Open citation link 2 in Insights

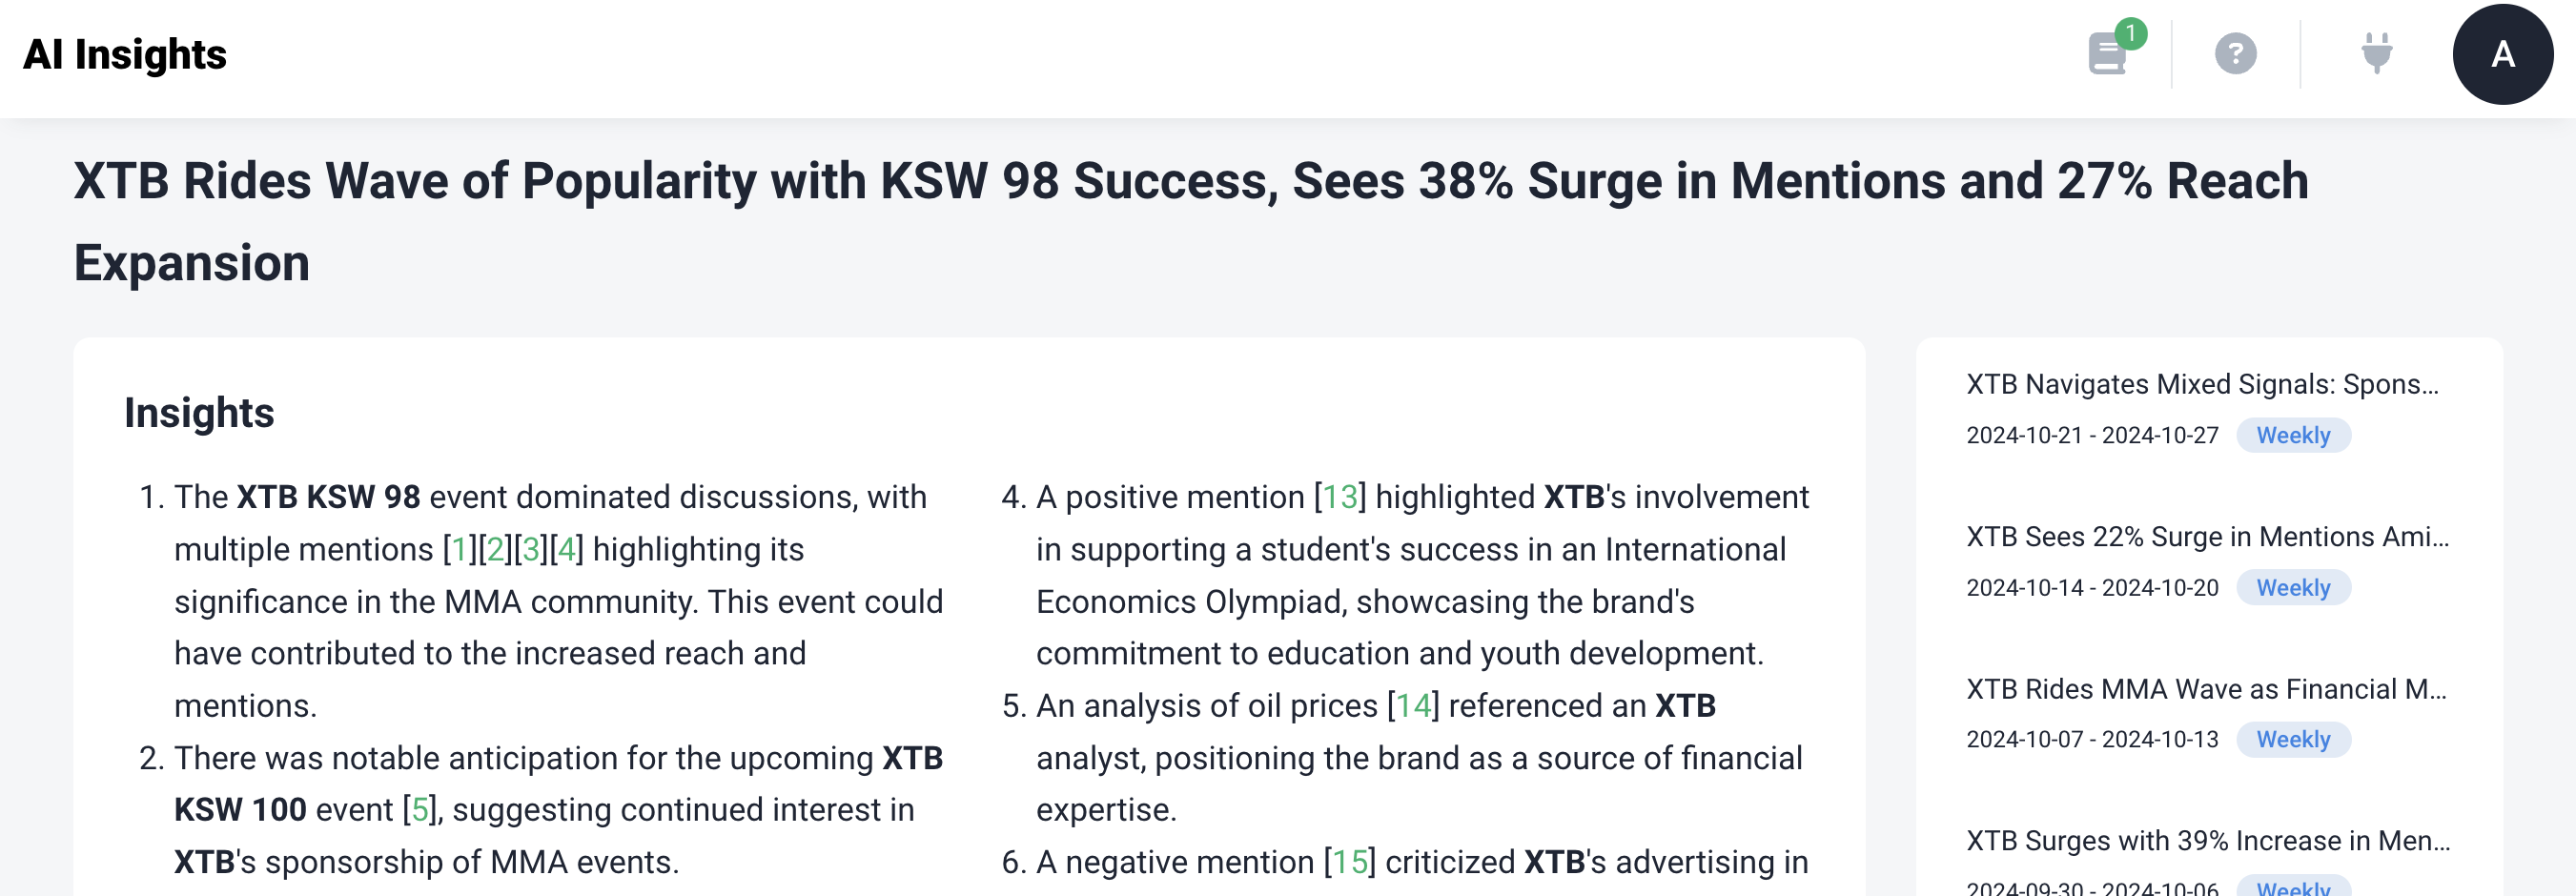click(495, 549)
